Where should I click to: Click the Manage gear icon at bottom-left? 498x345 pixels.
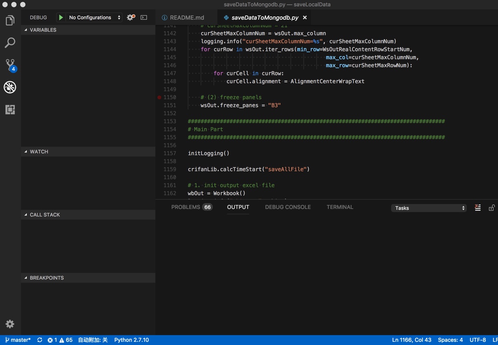pos(10,324)
